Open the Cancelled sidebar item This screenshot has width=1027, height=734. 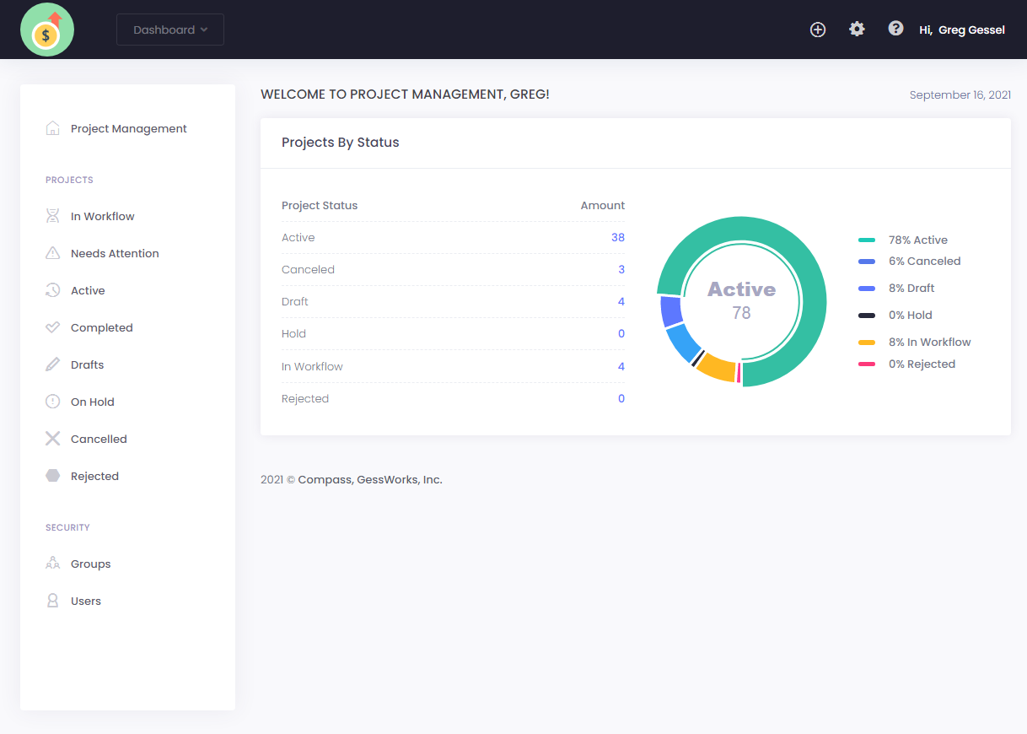coord(99,439)
